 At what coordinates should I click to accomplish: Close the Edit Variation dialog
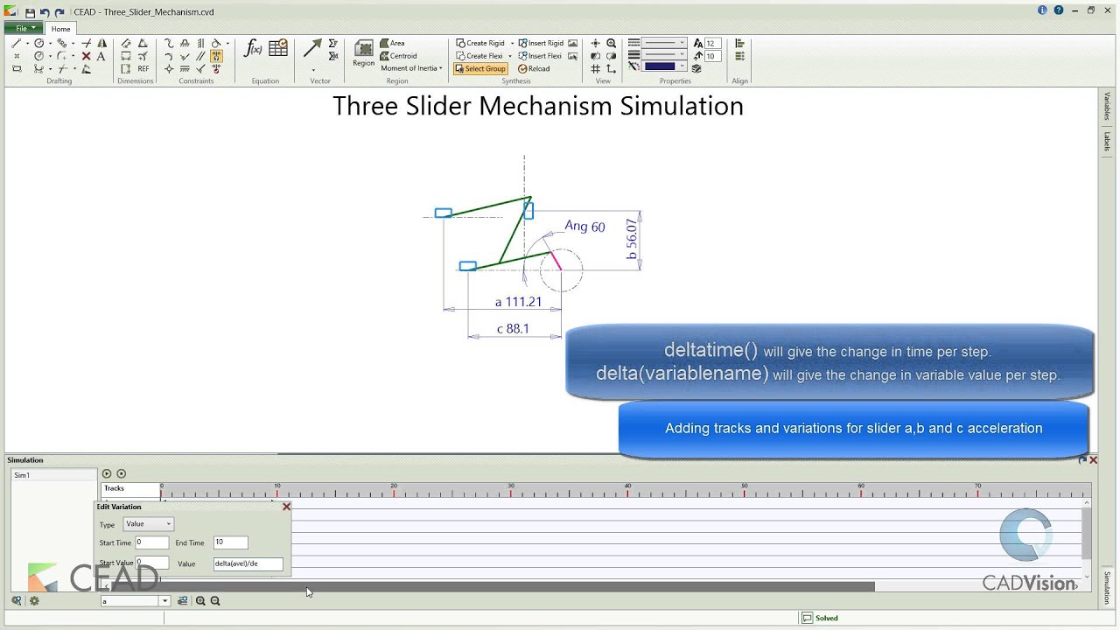click(286, 507)
